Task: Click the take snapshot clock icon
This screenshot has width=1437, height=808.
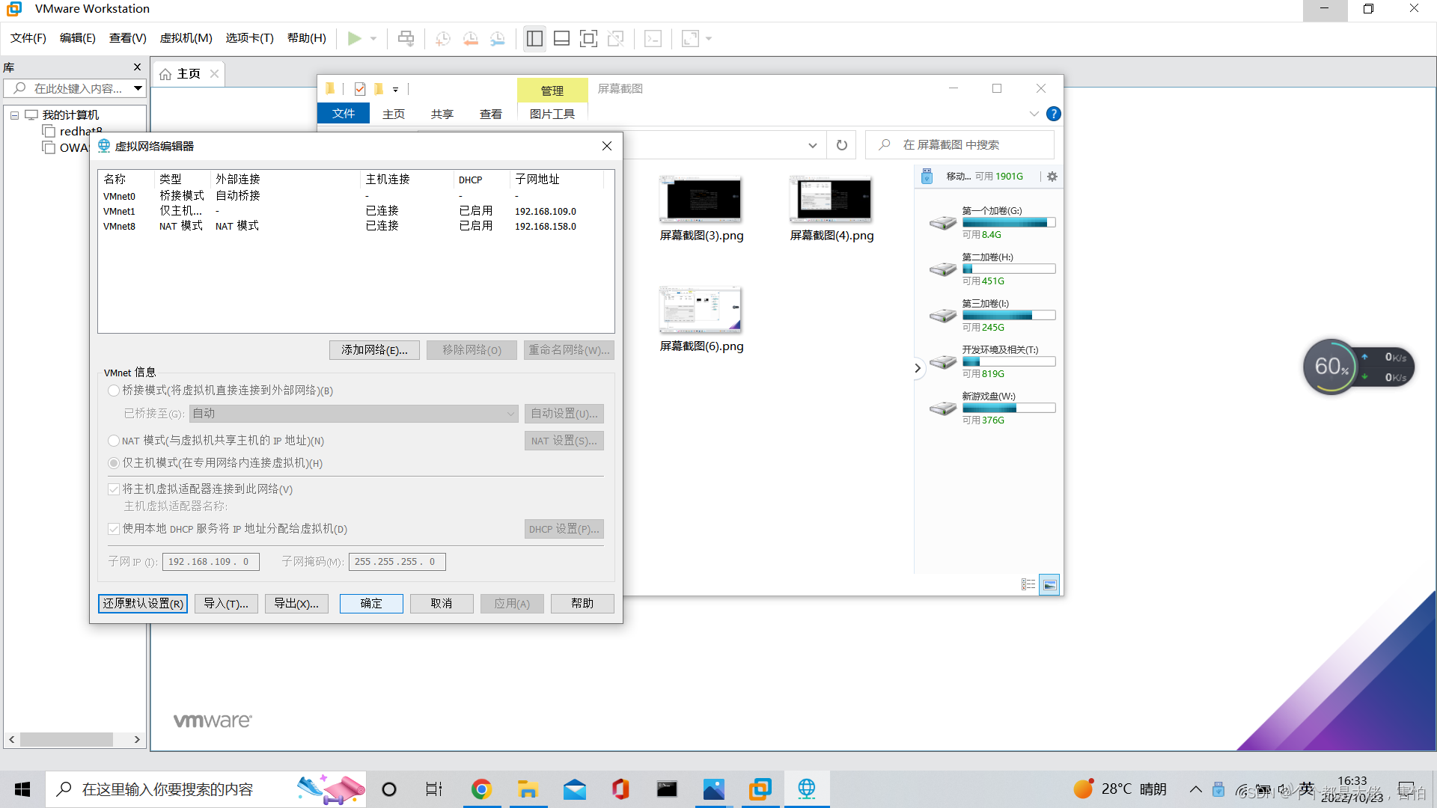Action: tap(443, 38)
